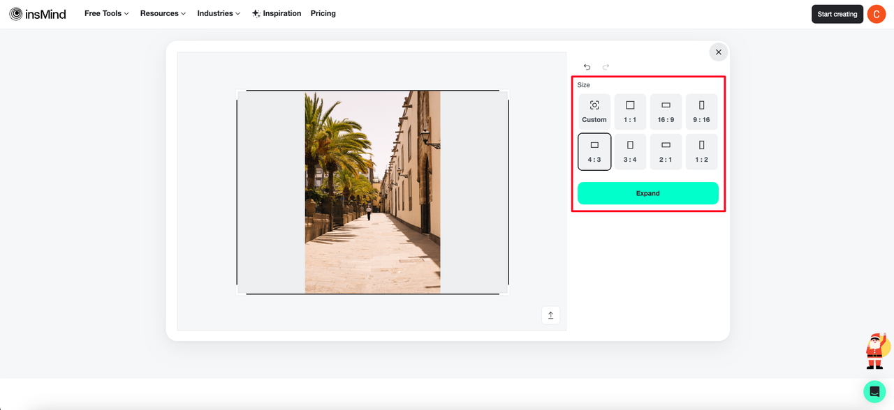This screenshot has height=410, width=894.
Task: Click the green Expand button
Action: [648, 193]
